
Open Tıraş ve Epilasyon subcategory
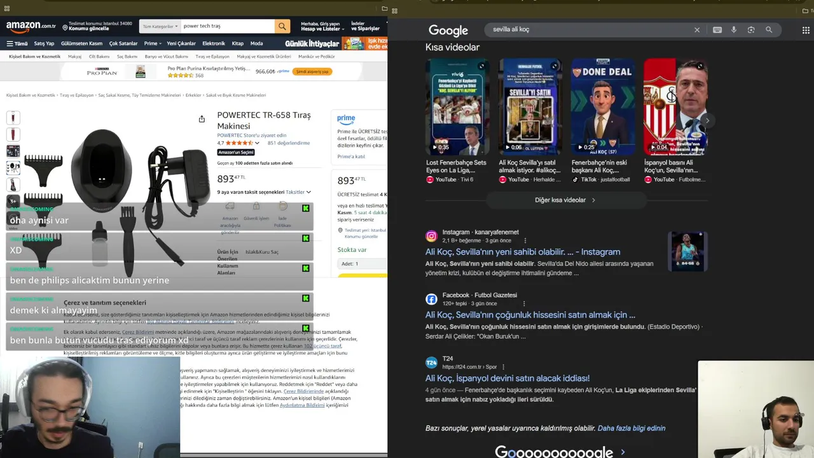click(x=212, y=57)
